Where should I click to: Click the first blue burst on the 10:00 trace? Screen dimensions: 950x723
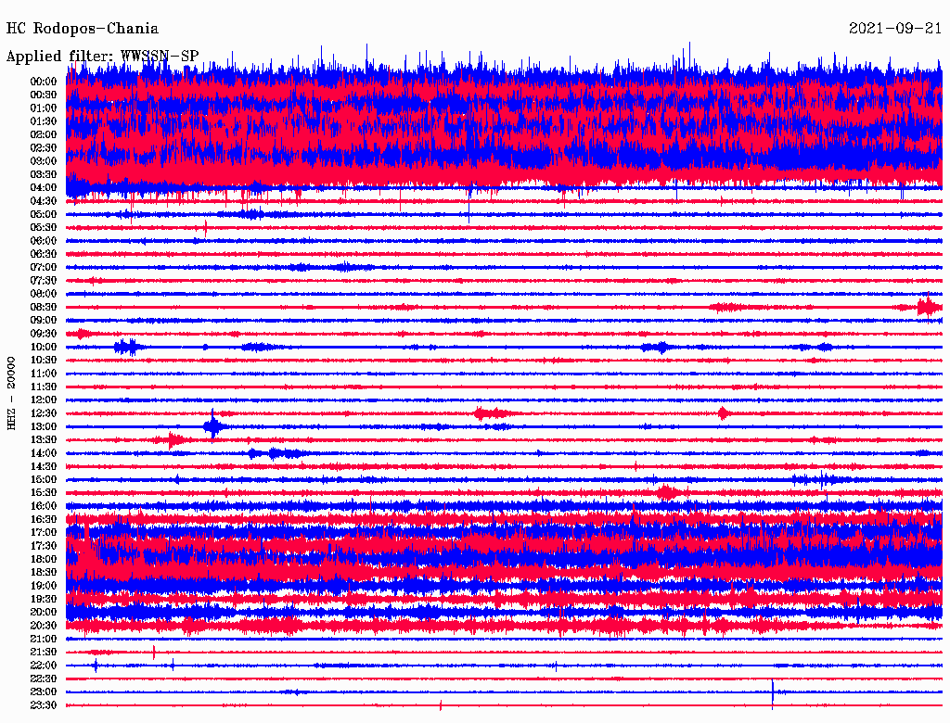pyautogui.click(x=127, y=347)
